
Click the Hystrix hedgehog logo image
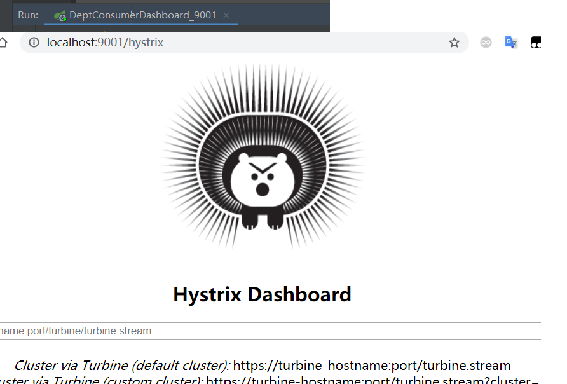(x=263, y=156)
